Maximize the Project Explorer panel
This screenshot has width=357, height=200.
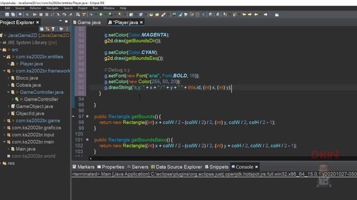(x=66, y=21)
